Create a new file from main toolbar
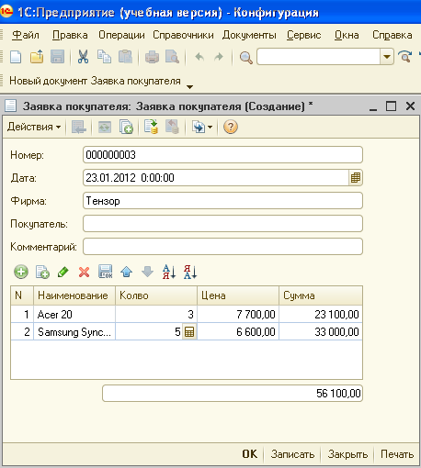Image resolution: width=421 pixels, height=468 pixels. click(16, 57)
